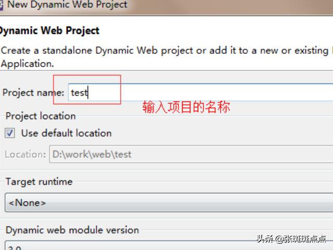Click the <None> value in Target runtime

[27, 203]
